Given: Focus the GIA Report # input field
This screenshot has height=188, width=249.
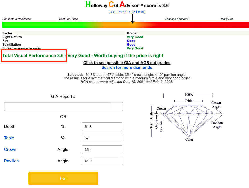Looking at the screenshot, I should click(x=63, y=107).
